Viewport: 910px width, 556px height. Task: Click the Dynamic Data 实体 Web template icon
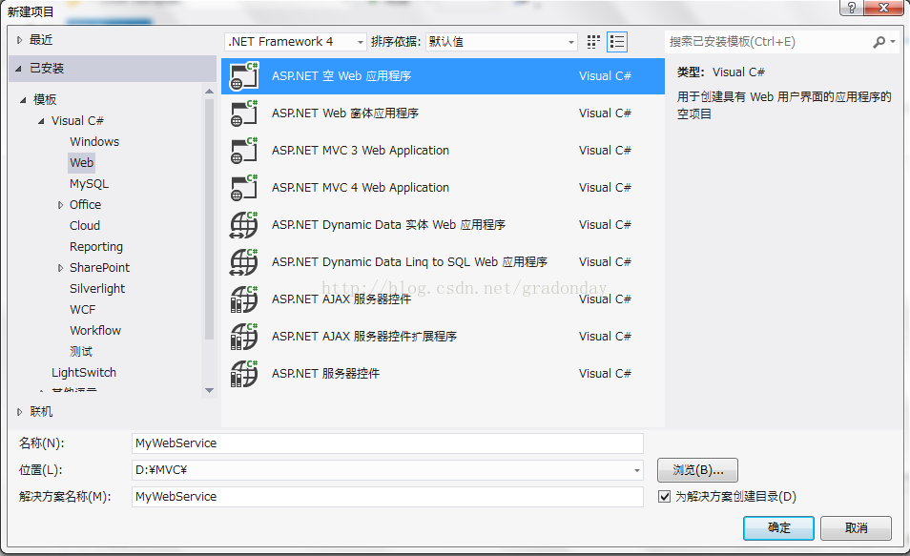244,225
